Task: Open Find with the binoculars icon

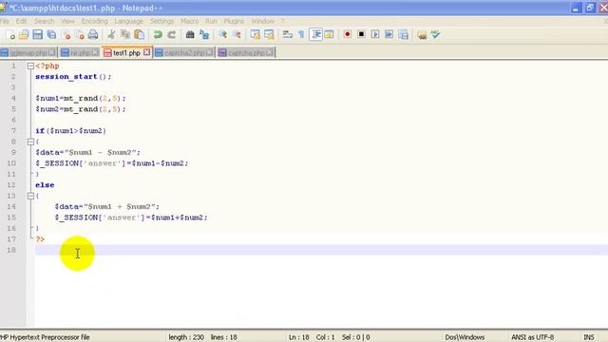Action: pyautogui.click(x=190, y=35)
